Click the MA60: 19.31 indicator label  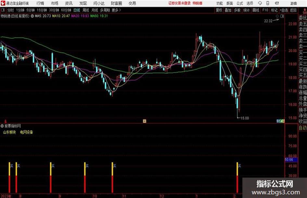[99, 16]
